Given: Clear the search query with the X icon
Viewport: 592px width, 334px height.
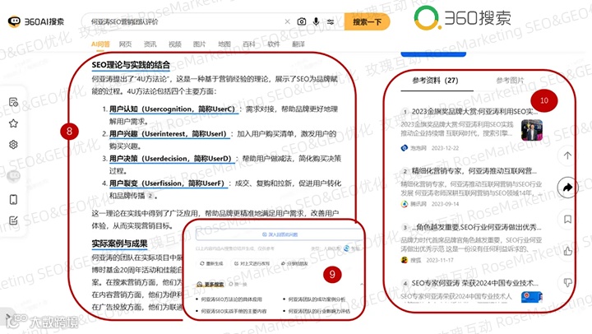Looking at the screenshot, I should 287,21.
